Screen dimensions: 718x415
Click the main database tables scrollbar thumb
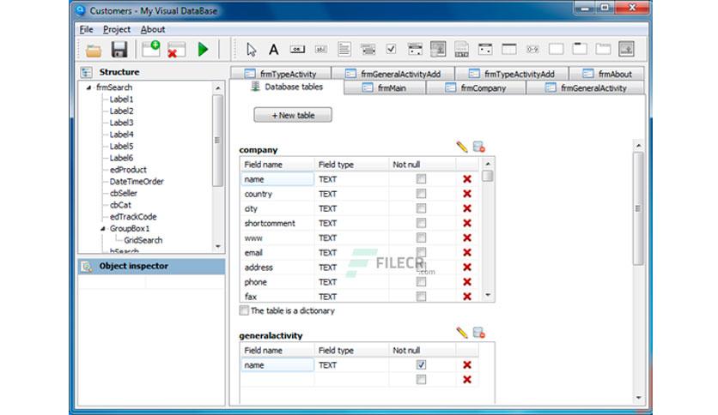[x=638, y=208]
